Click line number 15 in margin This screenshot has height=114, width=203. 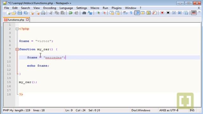point(9,82)
